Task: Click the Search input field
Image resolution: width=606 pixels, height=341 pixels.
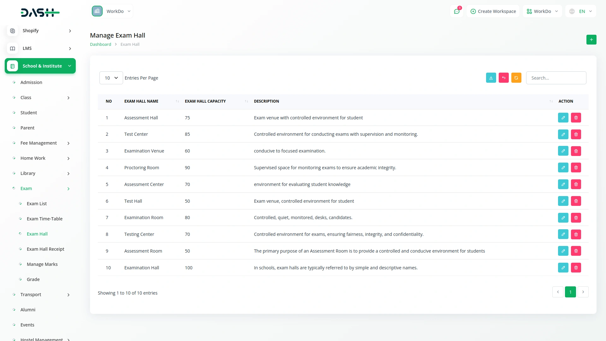Action: pyautogui.click(x=556, y=78)
